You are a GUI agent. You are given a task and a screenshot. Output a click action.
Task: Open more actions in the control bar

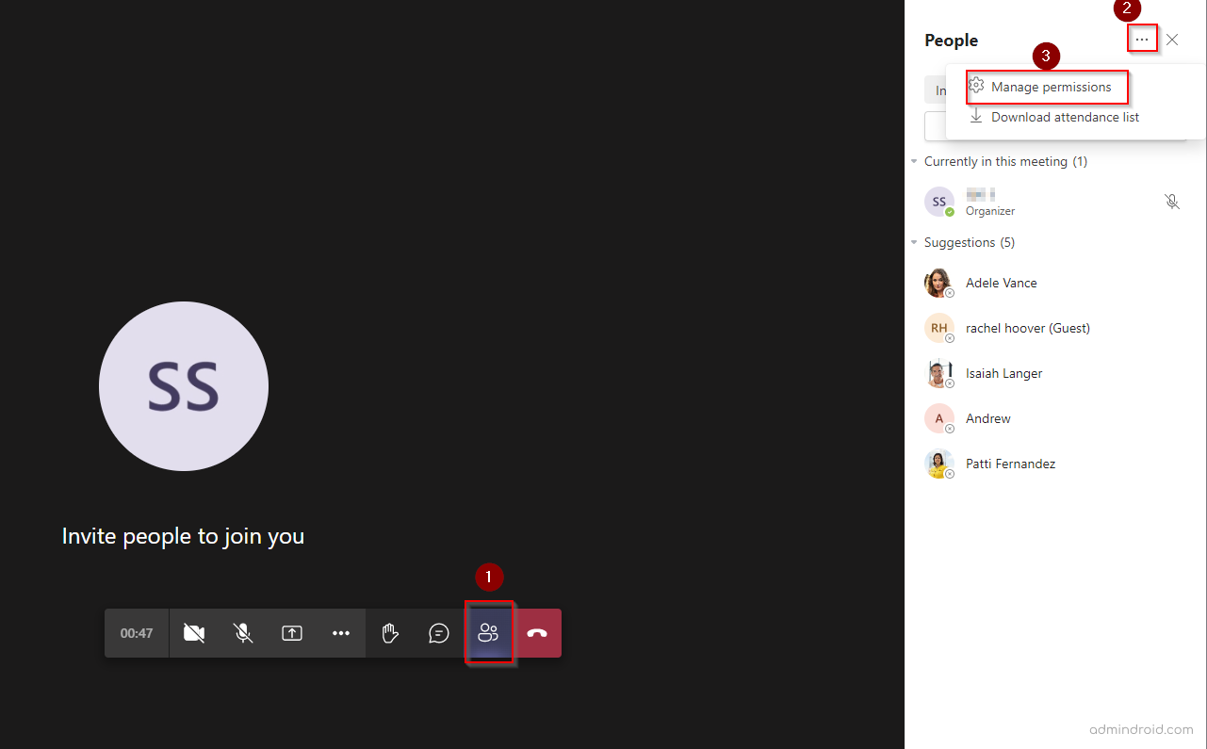coord(341,633)
